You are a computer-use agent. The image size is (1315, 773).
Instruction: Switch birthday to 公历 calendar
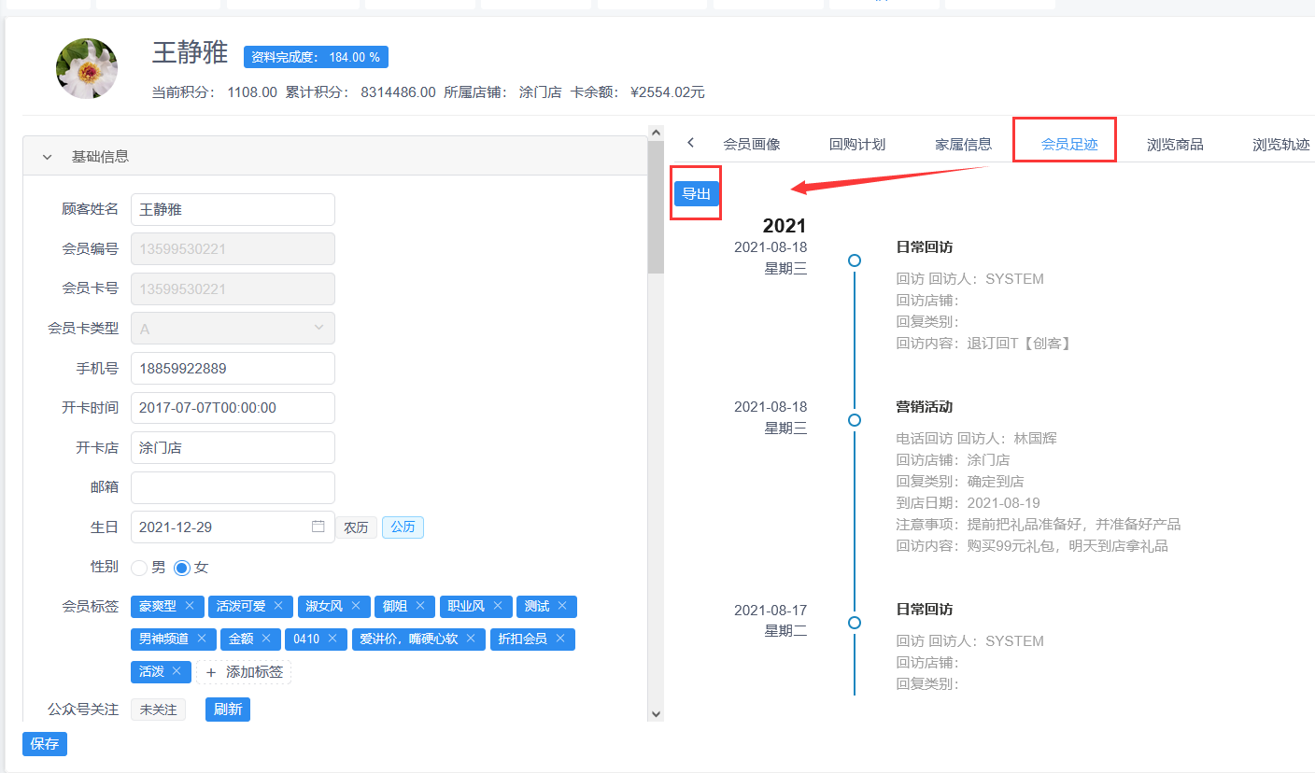tap(403, 527)
